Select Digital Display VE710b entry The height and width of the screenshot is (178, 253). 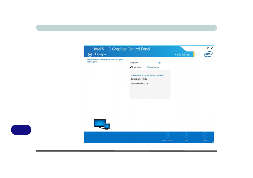click(139, 79)
